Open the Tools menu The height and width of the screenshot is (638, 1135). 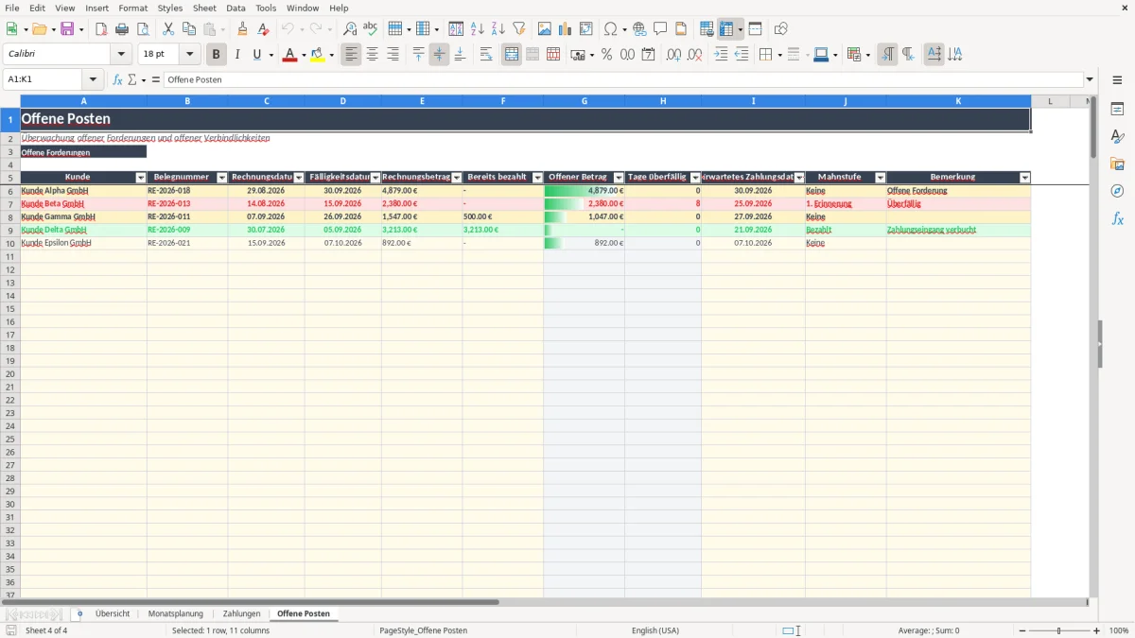[x=266, y=8]
